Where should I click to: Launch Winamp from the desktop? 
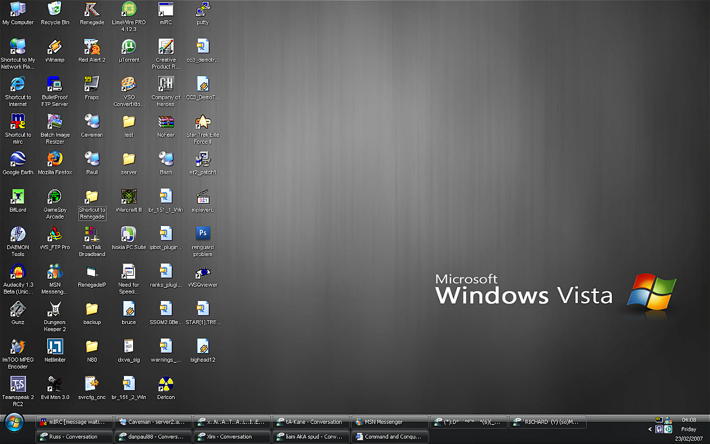tap(55, 47)
